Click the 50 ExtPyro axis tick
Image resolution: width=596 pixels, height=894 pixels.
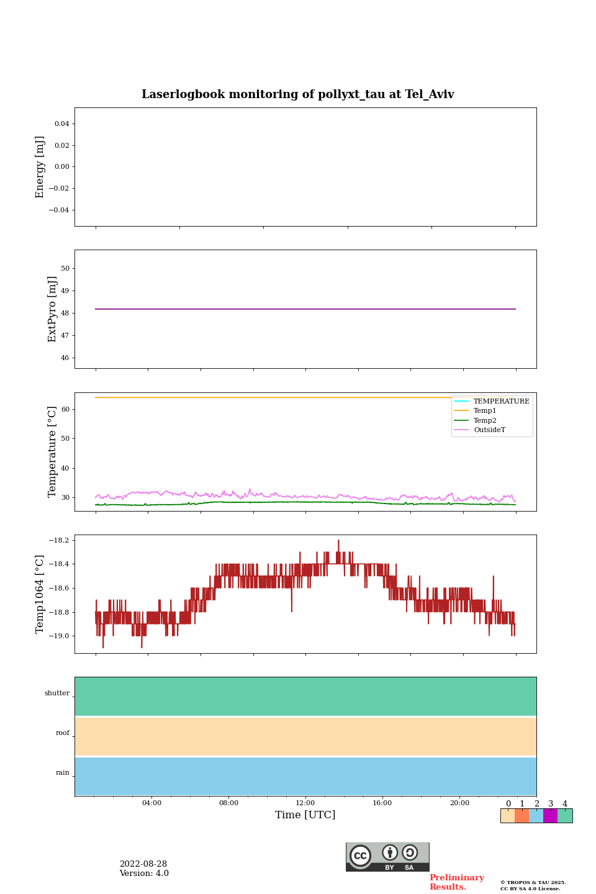(66, 269)
